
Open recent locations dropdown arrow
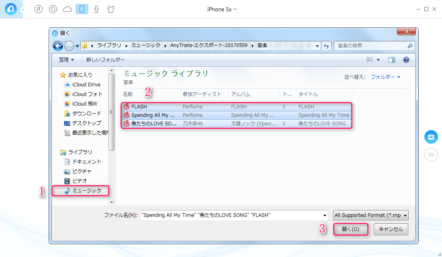[x=77, y=46]
